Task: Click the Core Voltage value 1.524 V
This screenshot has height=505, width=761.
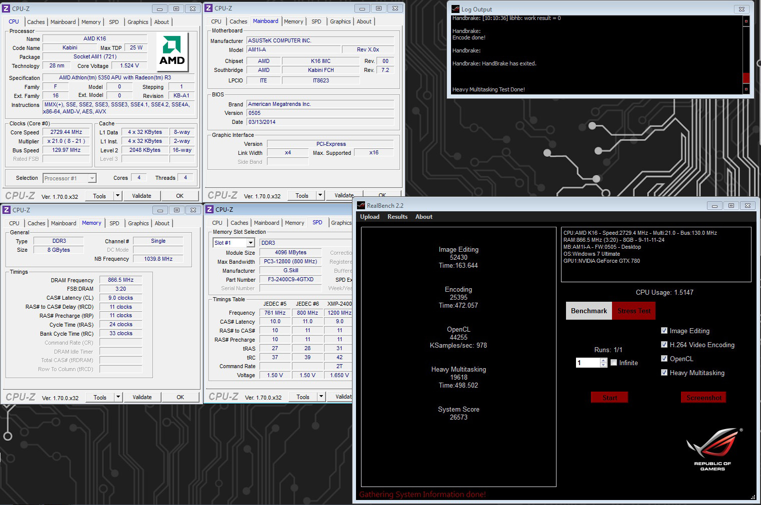Action: coord(129,65)
